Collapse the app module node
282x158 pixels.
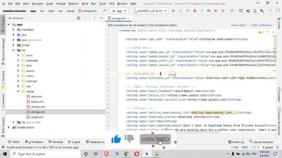pos(9,25)
